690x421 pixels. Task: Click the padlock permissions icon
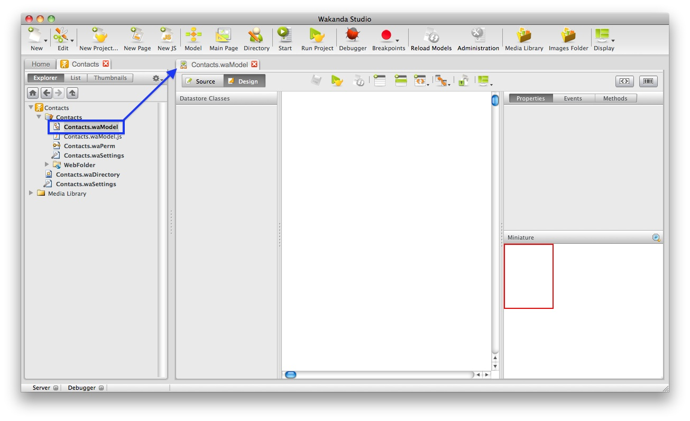pos(464,81)
